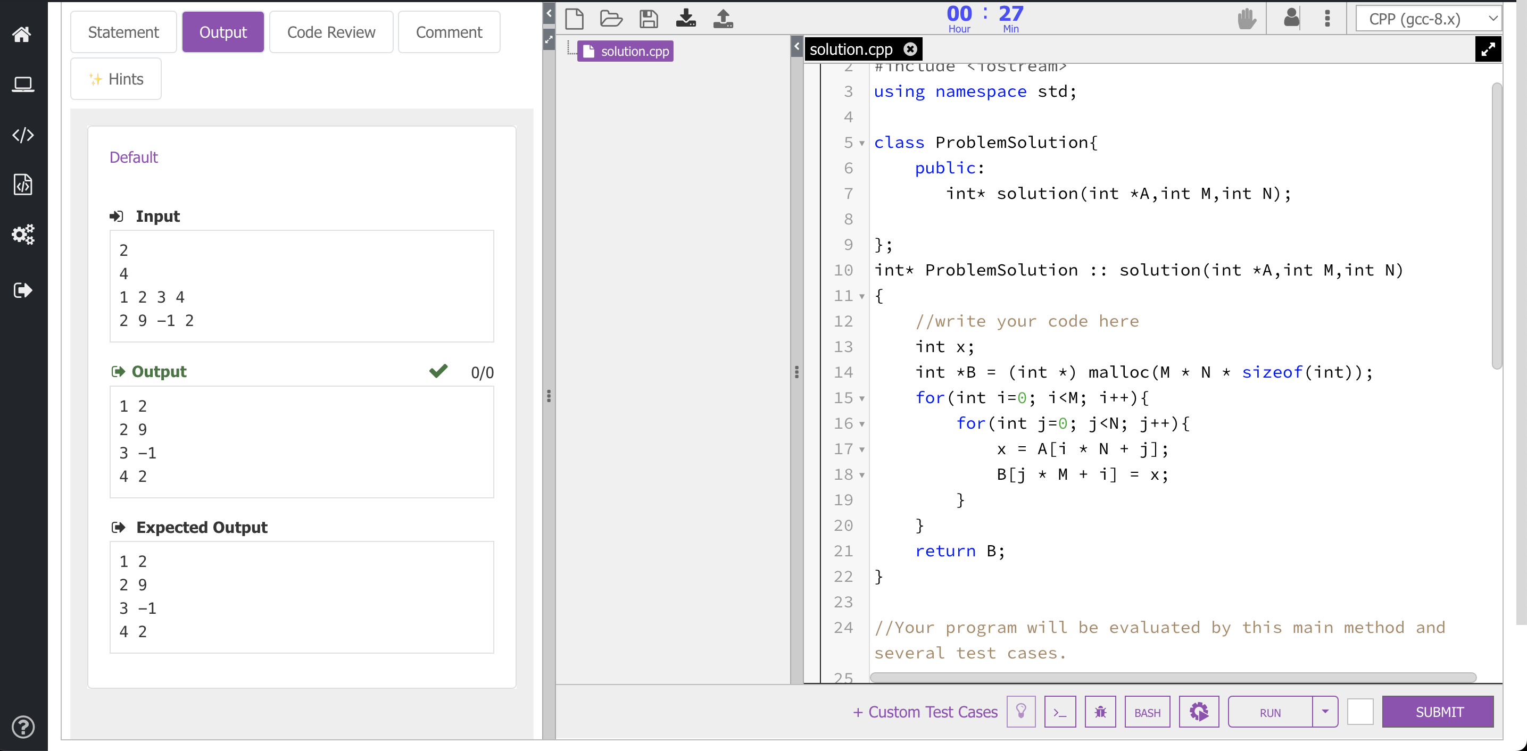Image resolution: width=1527 pixels, height=751 pixels.
Task: Toggle the checkbox beside SUBMIT
Action: (x=1360, y=712)
